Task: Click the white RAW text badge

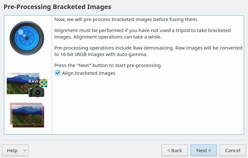Action: [x=33, y=81]
